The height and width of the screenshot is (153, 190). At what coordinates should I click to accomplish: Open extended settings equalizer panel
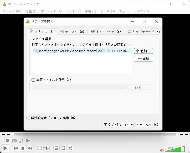point(47,148)
